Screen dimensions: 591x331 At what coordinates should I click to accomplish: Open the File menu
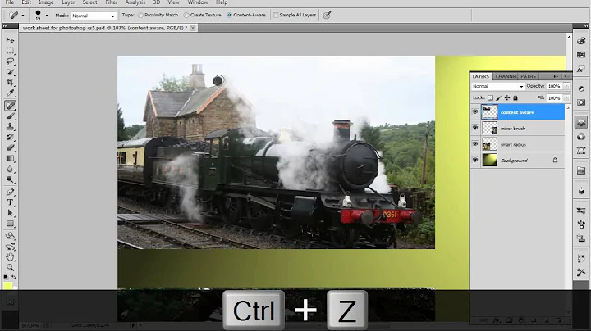9,2
